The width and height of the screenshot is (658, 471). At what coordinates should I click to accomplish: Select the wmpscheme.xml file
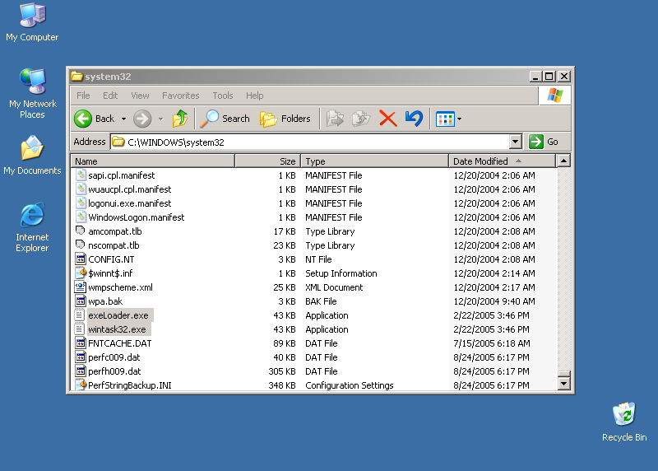click(120, 287)
